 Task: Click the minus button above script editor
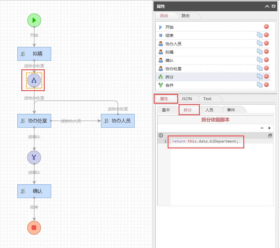[x=262, y=128]
